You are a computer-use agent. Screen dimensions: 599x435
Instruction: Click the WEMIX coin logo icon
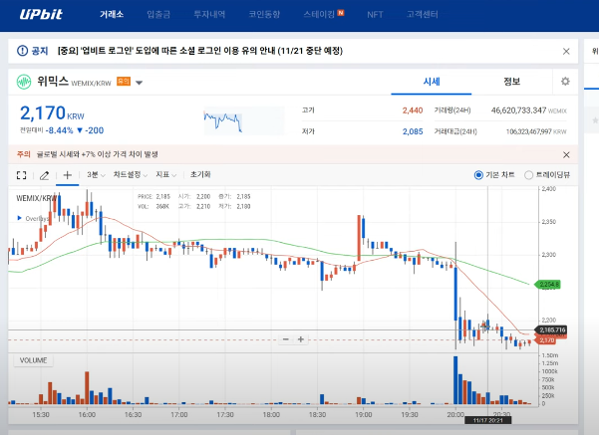point(24,82)
